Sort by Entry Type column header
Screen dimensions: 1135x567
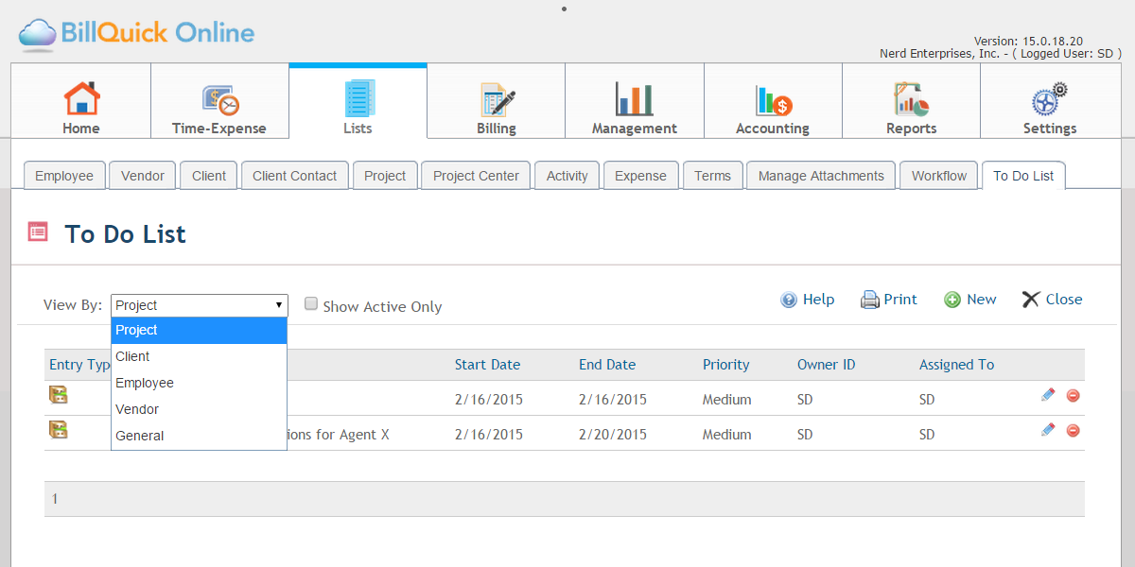tap(80, 365)
